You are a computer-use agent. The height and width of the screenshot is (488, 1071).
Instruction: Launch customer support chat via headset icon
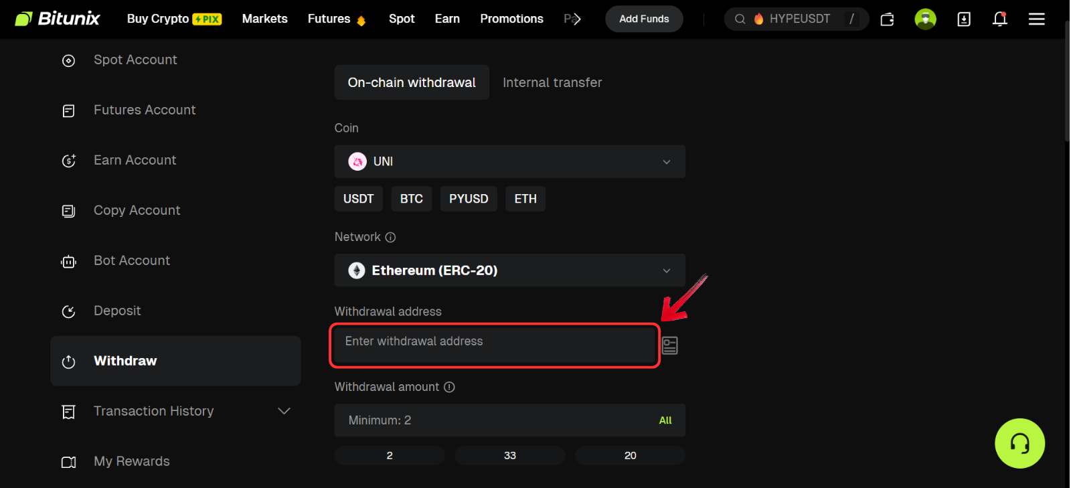1019,443
